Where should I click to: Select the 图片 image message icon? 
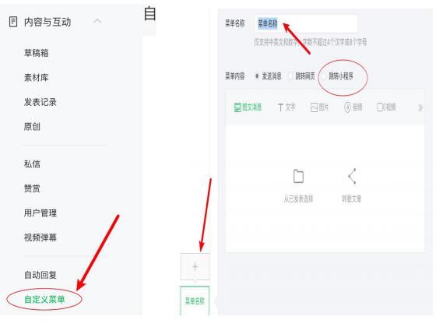tap(314, 107)
